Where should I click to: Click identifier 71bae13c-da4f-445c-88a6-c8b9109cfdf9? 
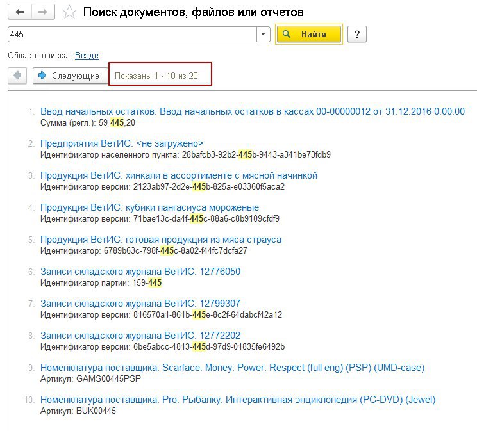(206, 218)
